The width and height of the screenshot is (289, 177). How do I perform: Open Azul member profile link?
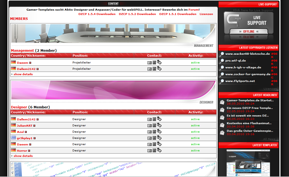20,132
